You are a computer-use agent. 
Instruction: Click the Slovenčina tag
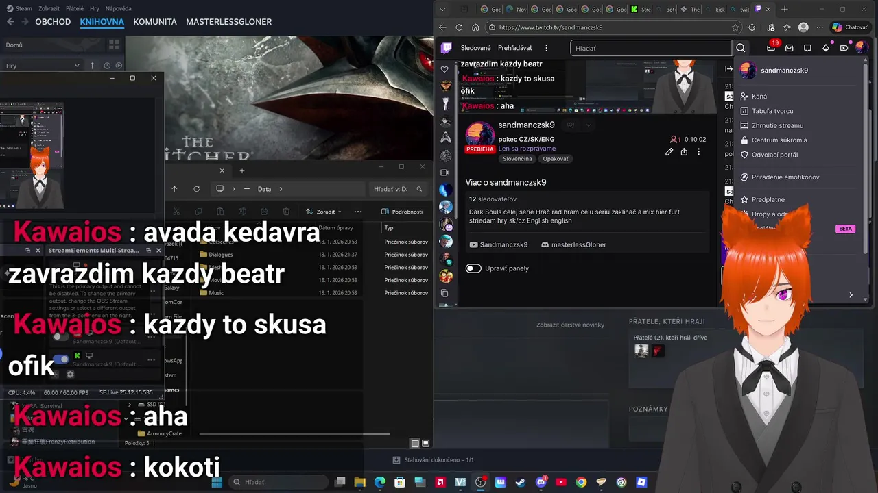click(517, 159)
